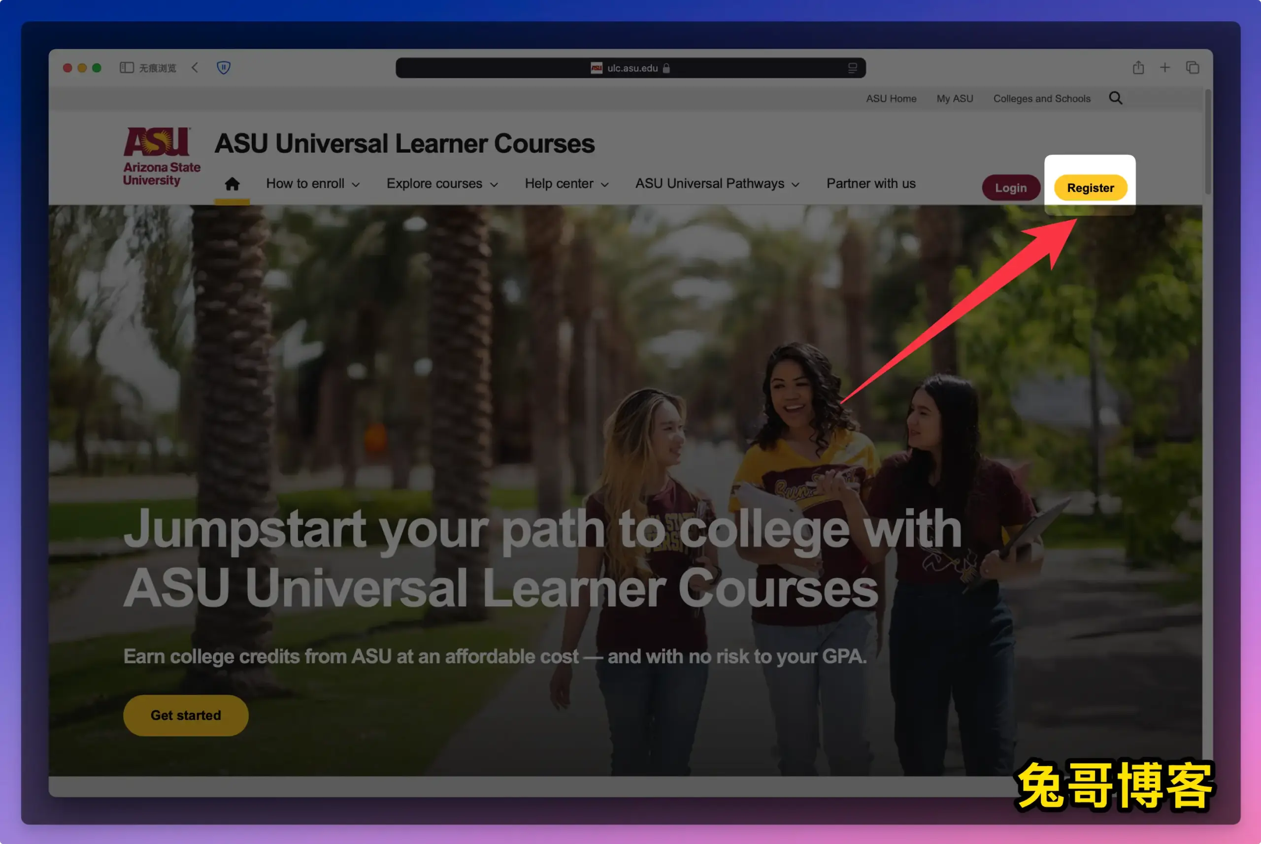1261x844 pixels.
Task: Open the share icon in Safari toolbar
Action: click(1138, 67)
